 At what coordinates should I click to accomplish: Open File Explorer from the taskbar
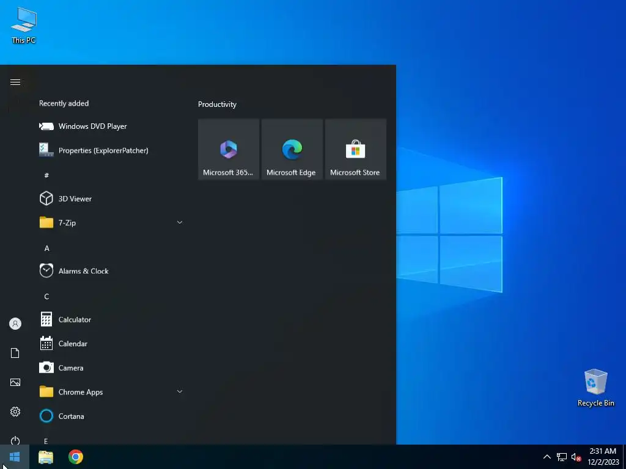46,457
